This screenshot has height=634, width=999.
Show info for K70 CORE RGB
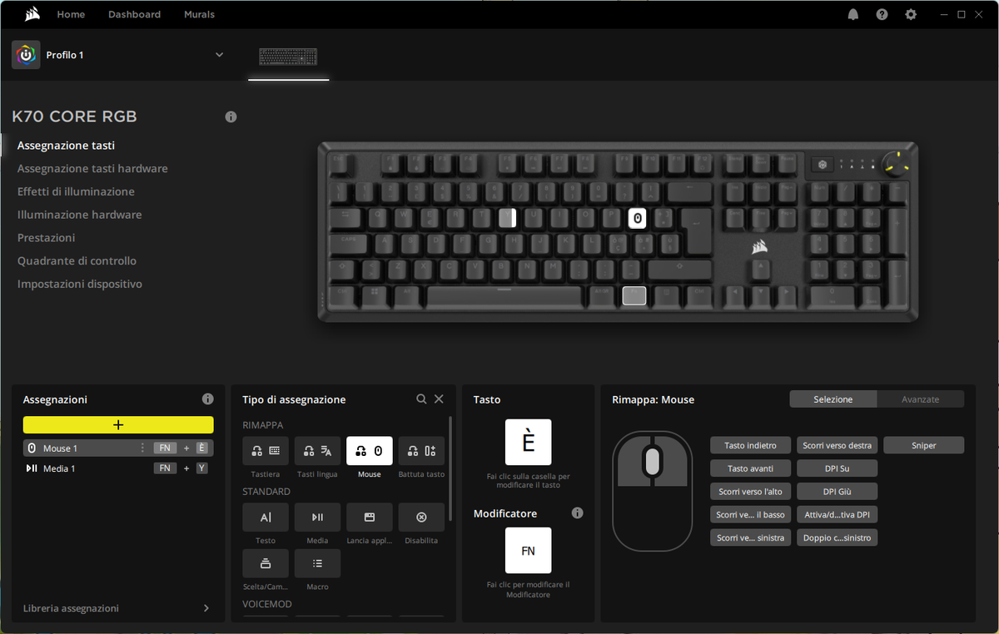(x=231, y=116)
